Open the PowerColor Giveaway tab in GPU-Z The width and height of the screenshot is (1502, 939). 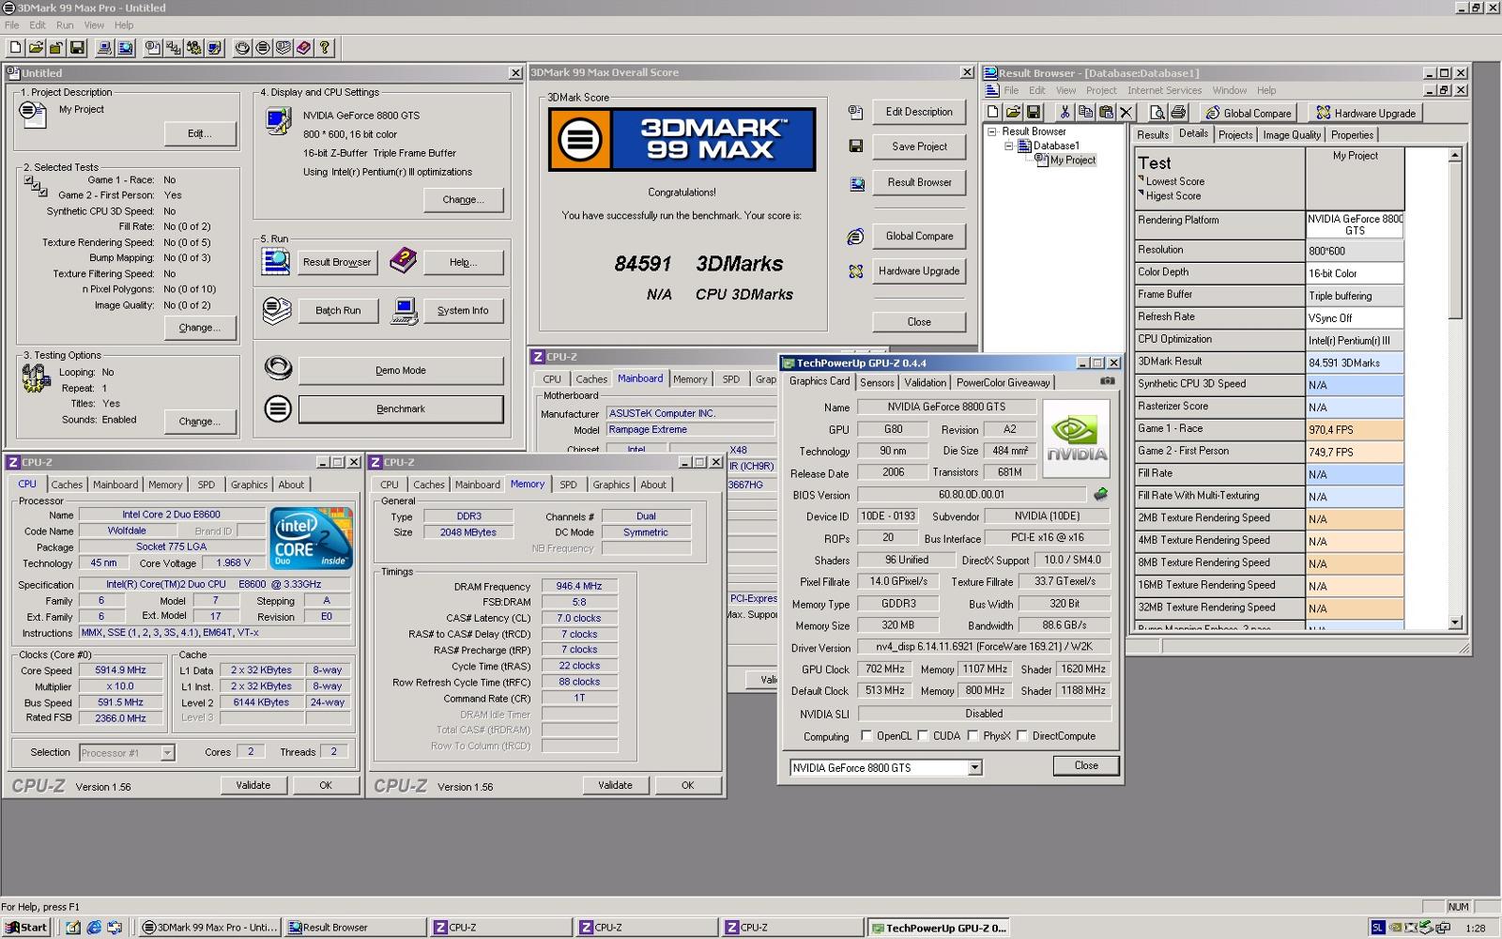1003,382
